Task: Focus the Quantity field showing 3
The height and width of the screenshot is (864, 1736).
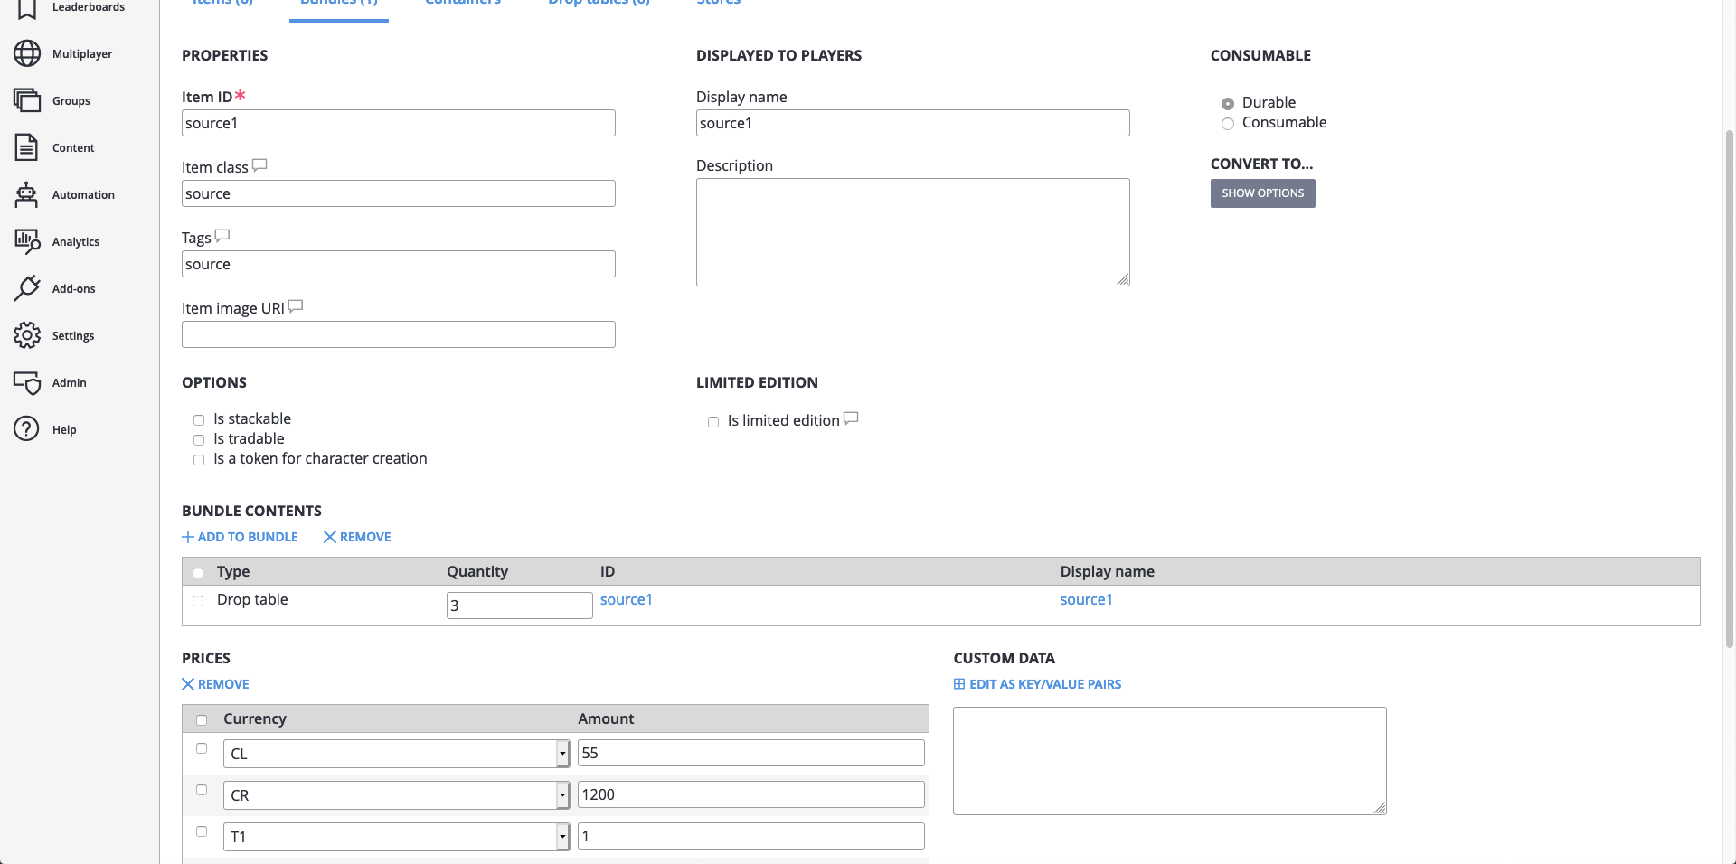Action: coord(520,606)
